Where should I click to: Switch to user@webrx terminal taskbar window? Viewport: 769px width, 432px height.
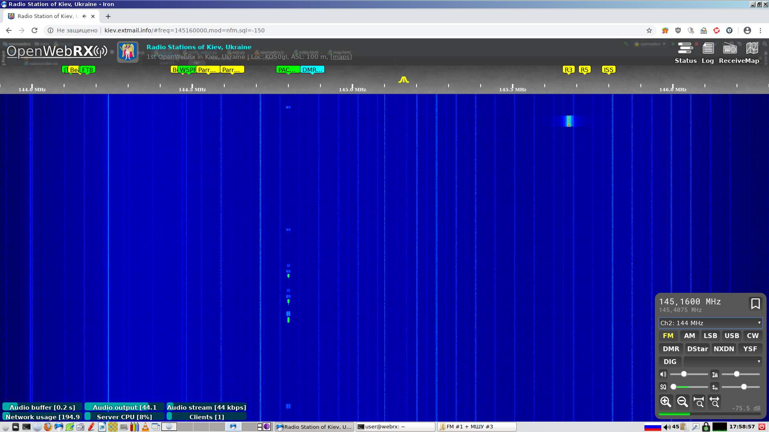(x=395, y=427)
